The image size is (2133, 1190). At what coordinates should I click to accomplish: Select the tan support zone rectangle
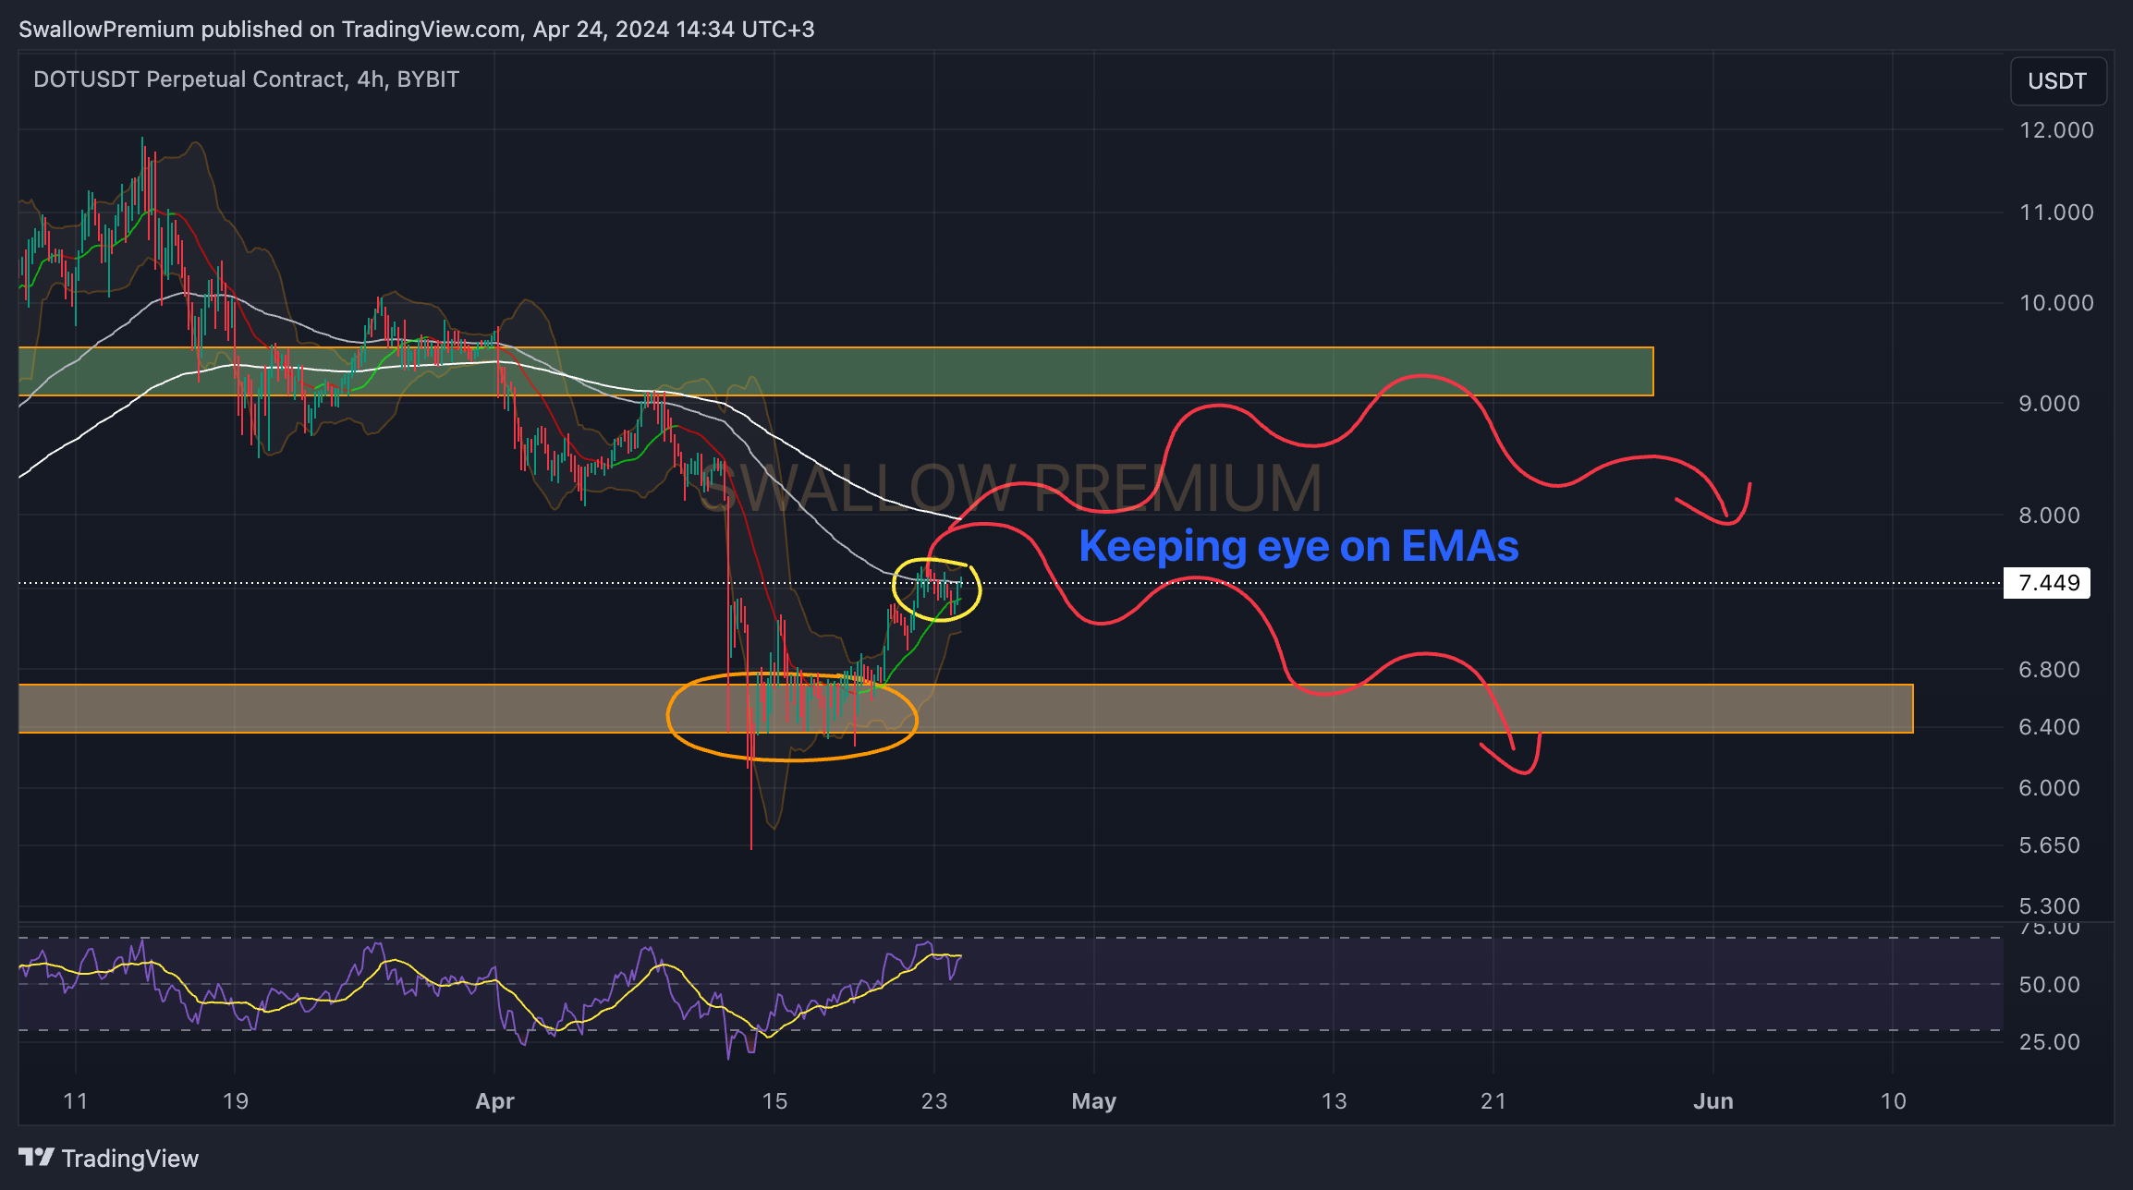pos(966,709)
